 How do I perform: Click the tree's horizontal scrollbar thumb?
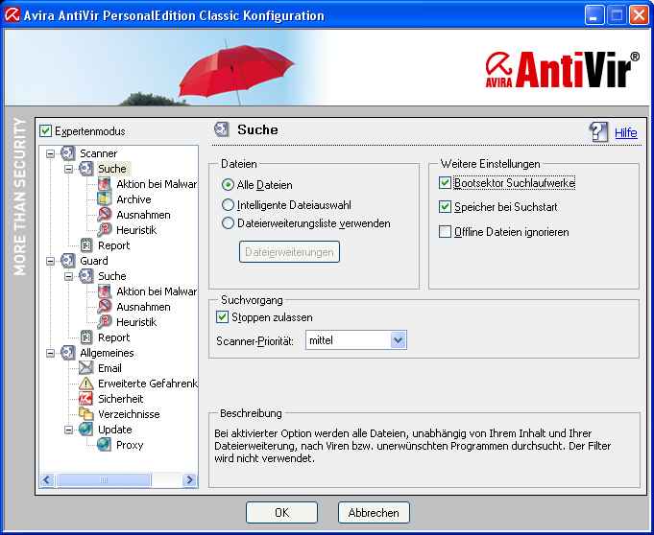104,480
